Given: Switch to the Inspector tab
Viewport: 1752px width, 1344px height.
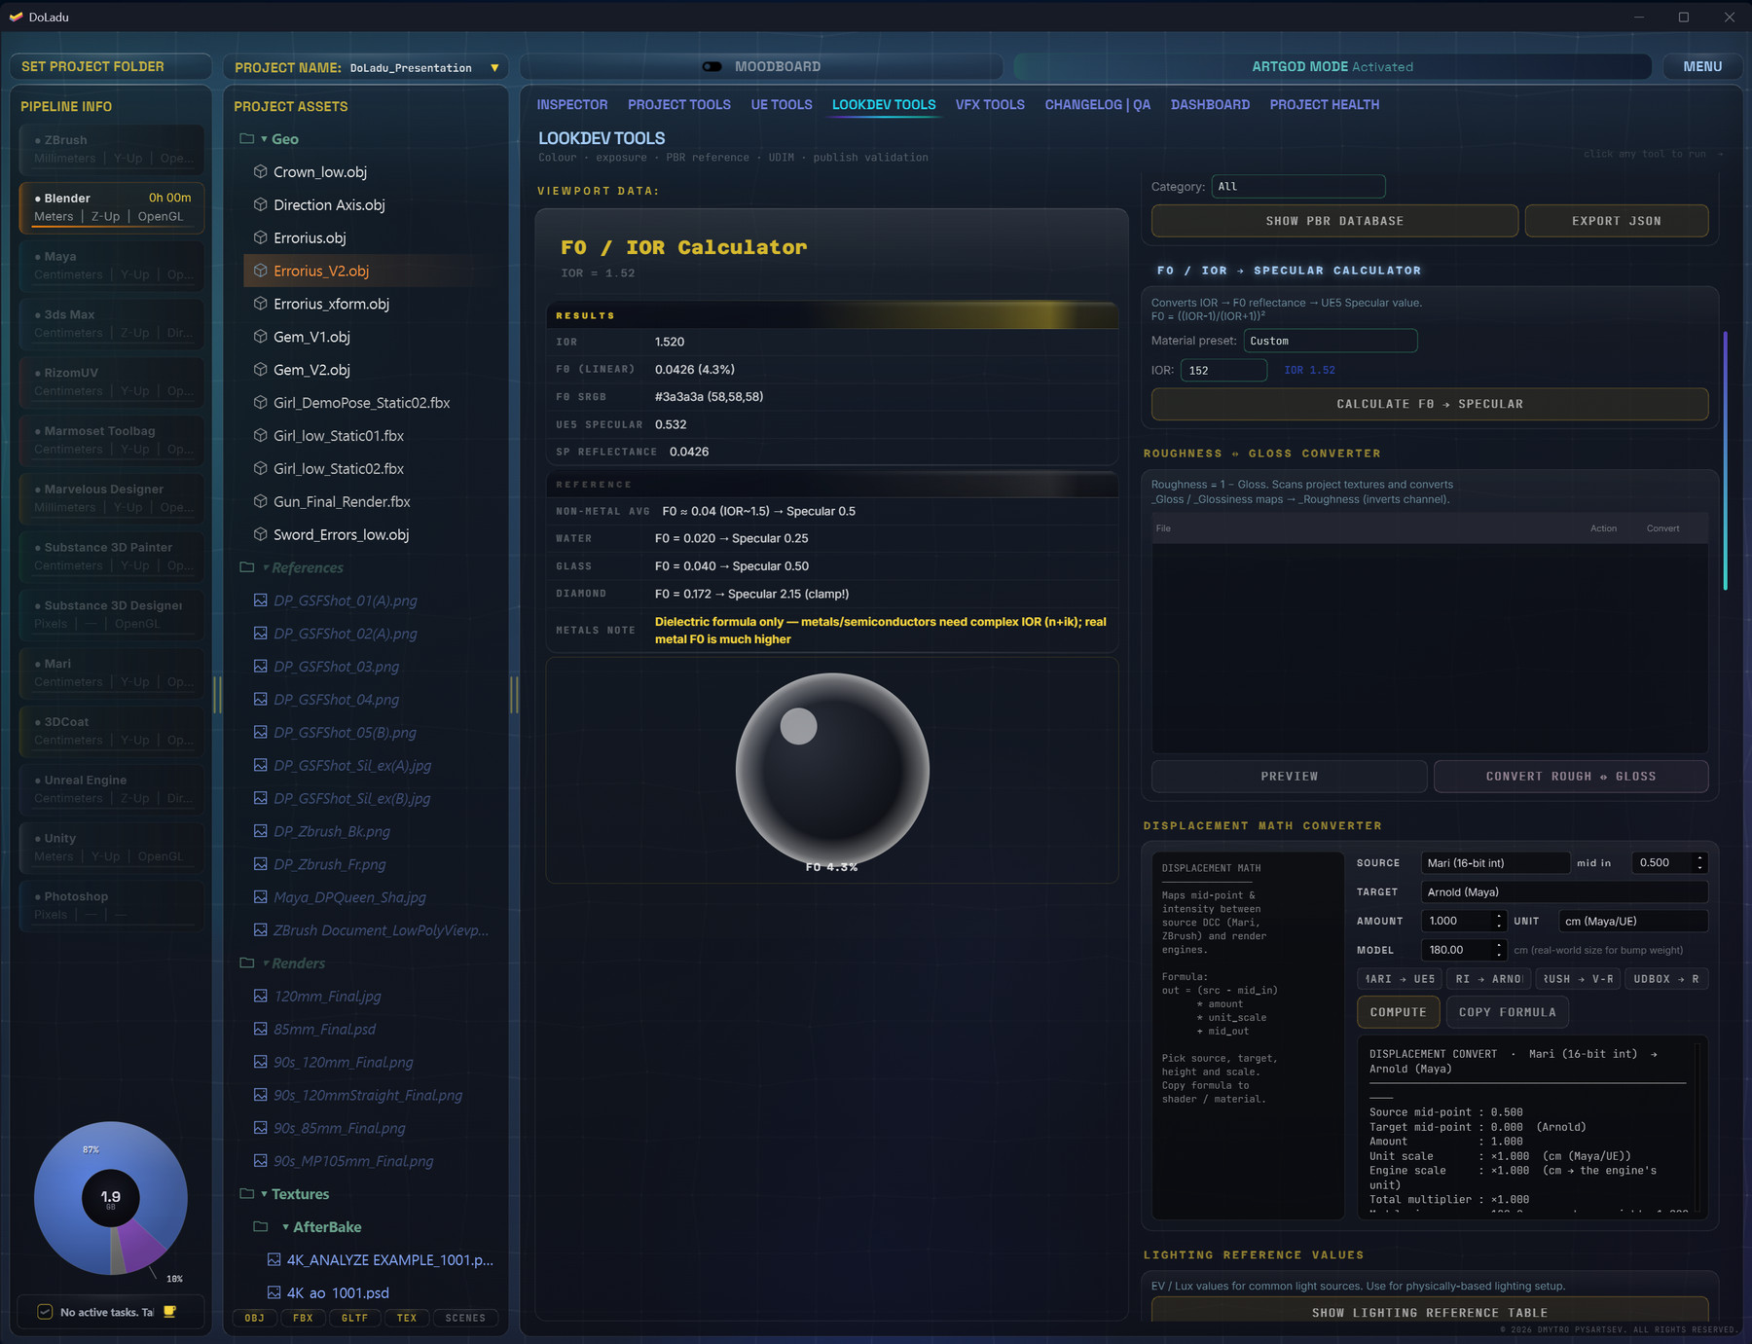Looking at the screenshot, I should pos(572,104).
